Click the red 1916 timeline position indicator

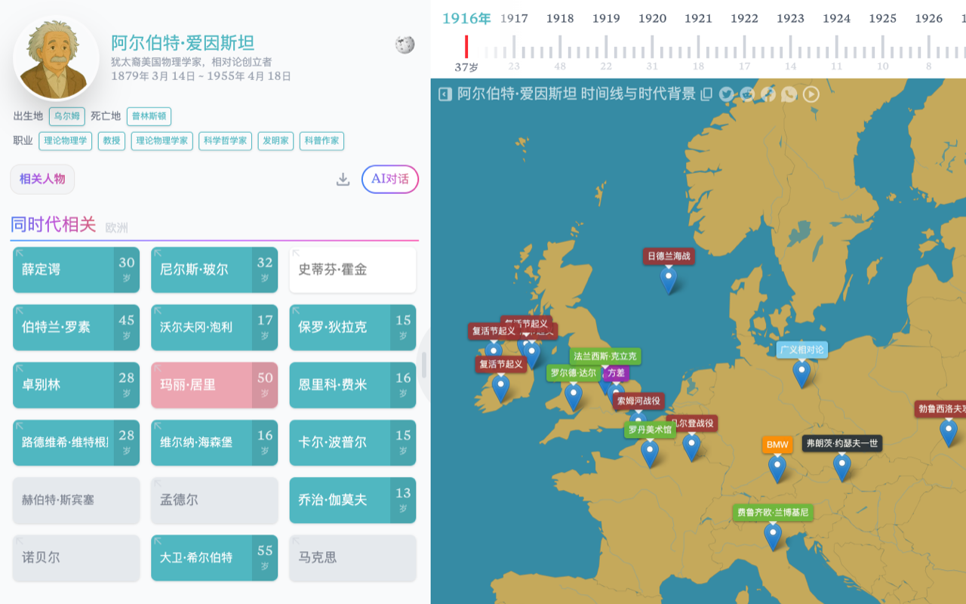(466, 47)
